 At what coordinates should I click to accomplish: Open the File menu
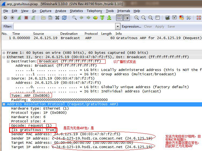tap(6, 11)
